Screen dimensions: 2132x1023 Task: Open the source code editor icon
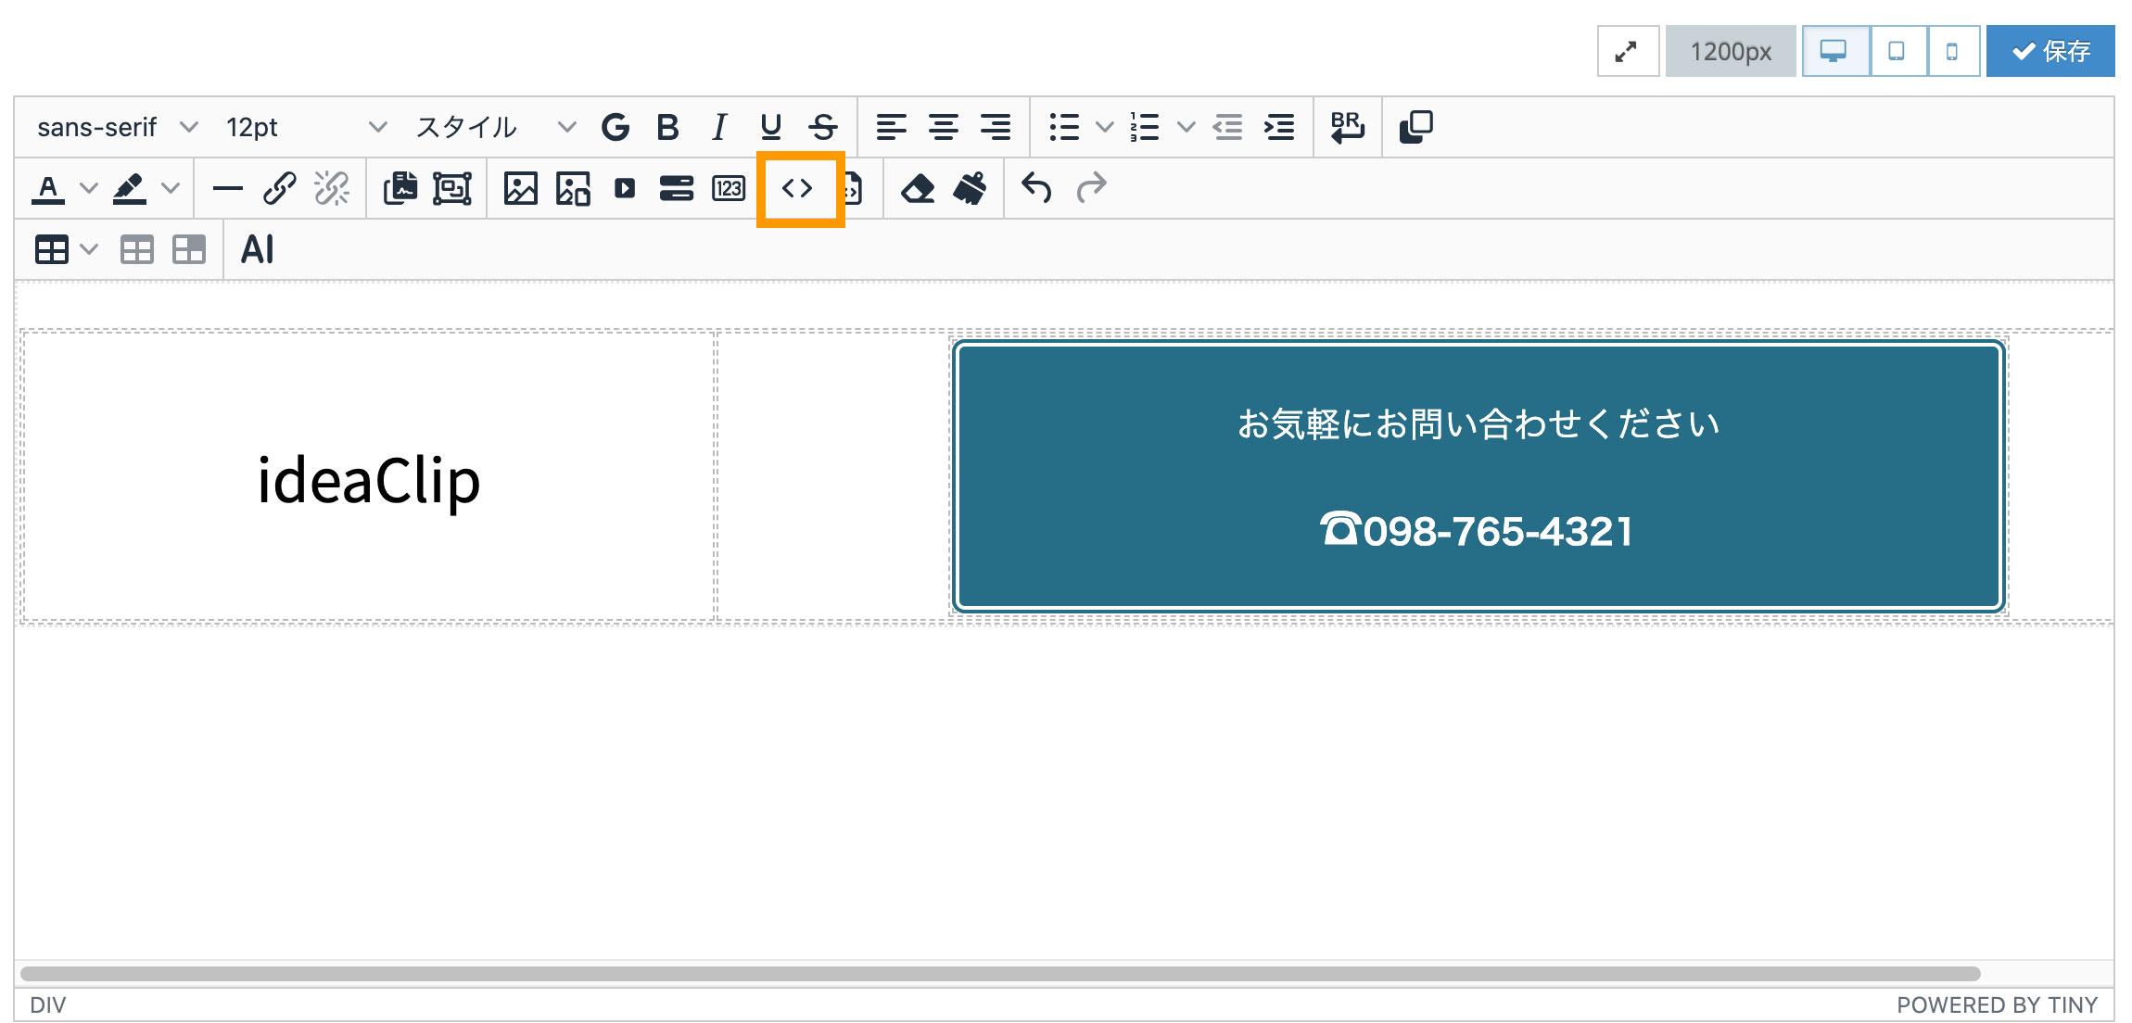coord(797,189)
